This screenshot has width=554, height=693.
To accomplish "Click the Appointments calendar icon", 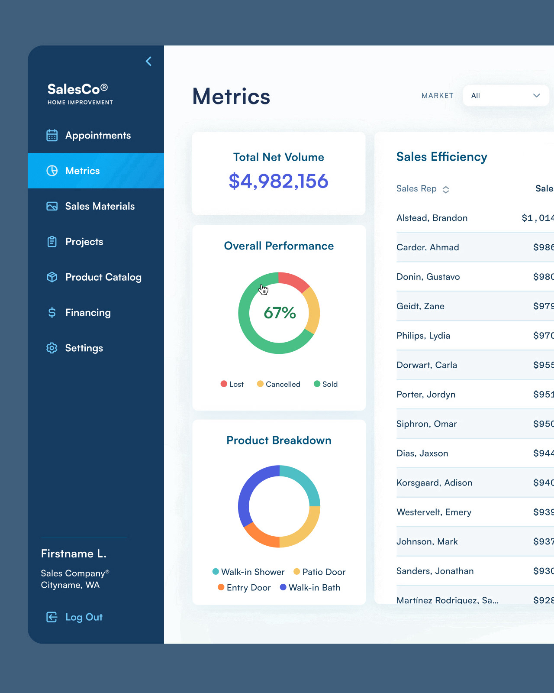I will [52, 135].
